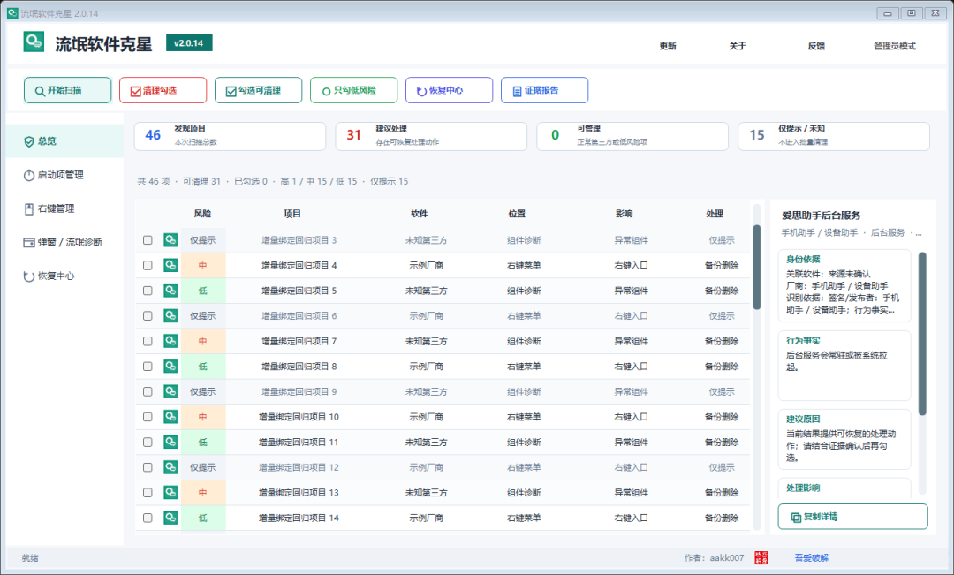Click the sidebar restore icon next to 恢复中心

coord(28,276)
